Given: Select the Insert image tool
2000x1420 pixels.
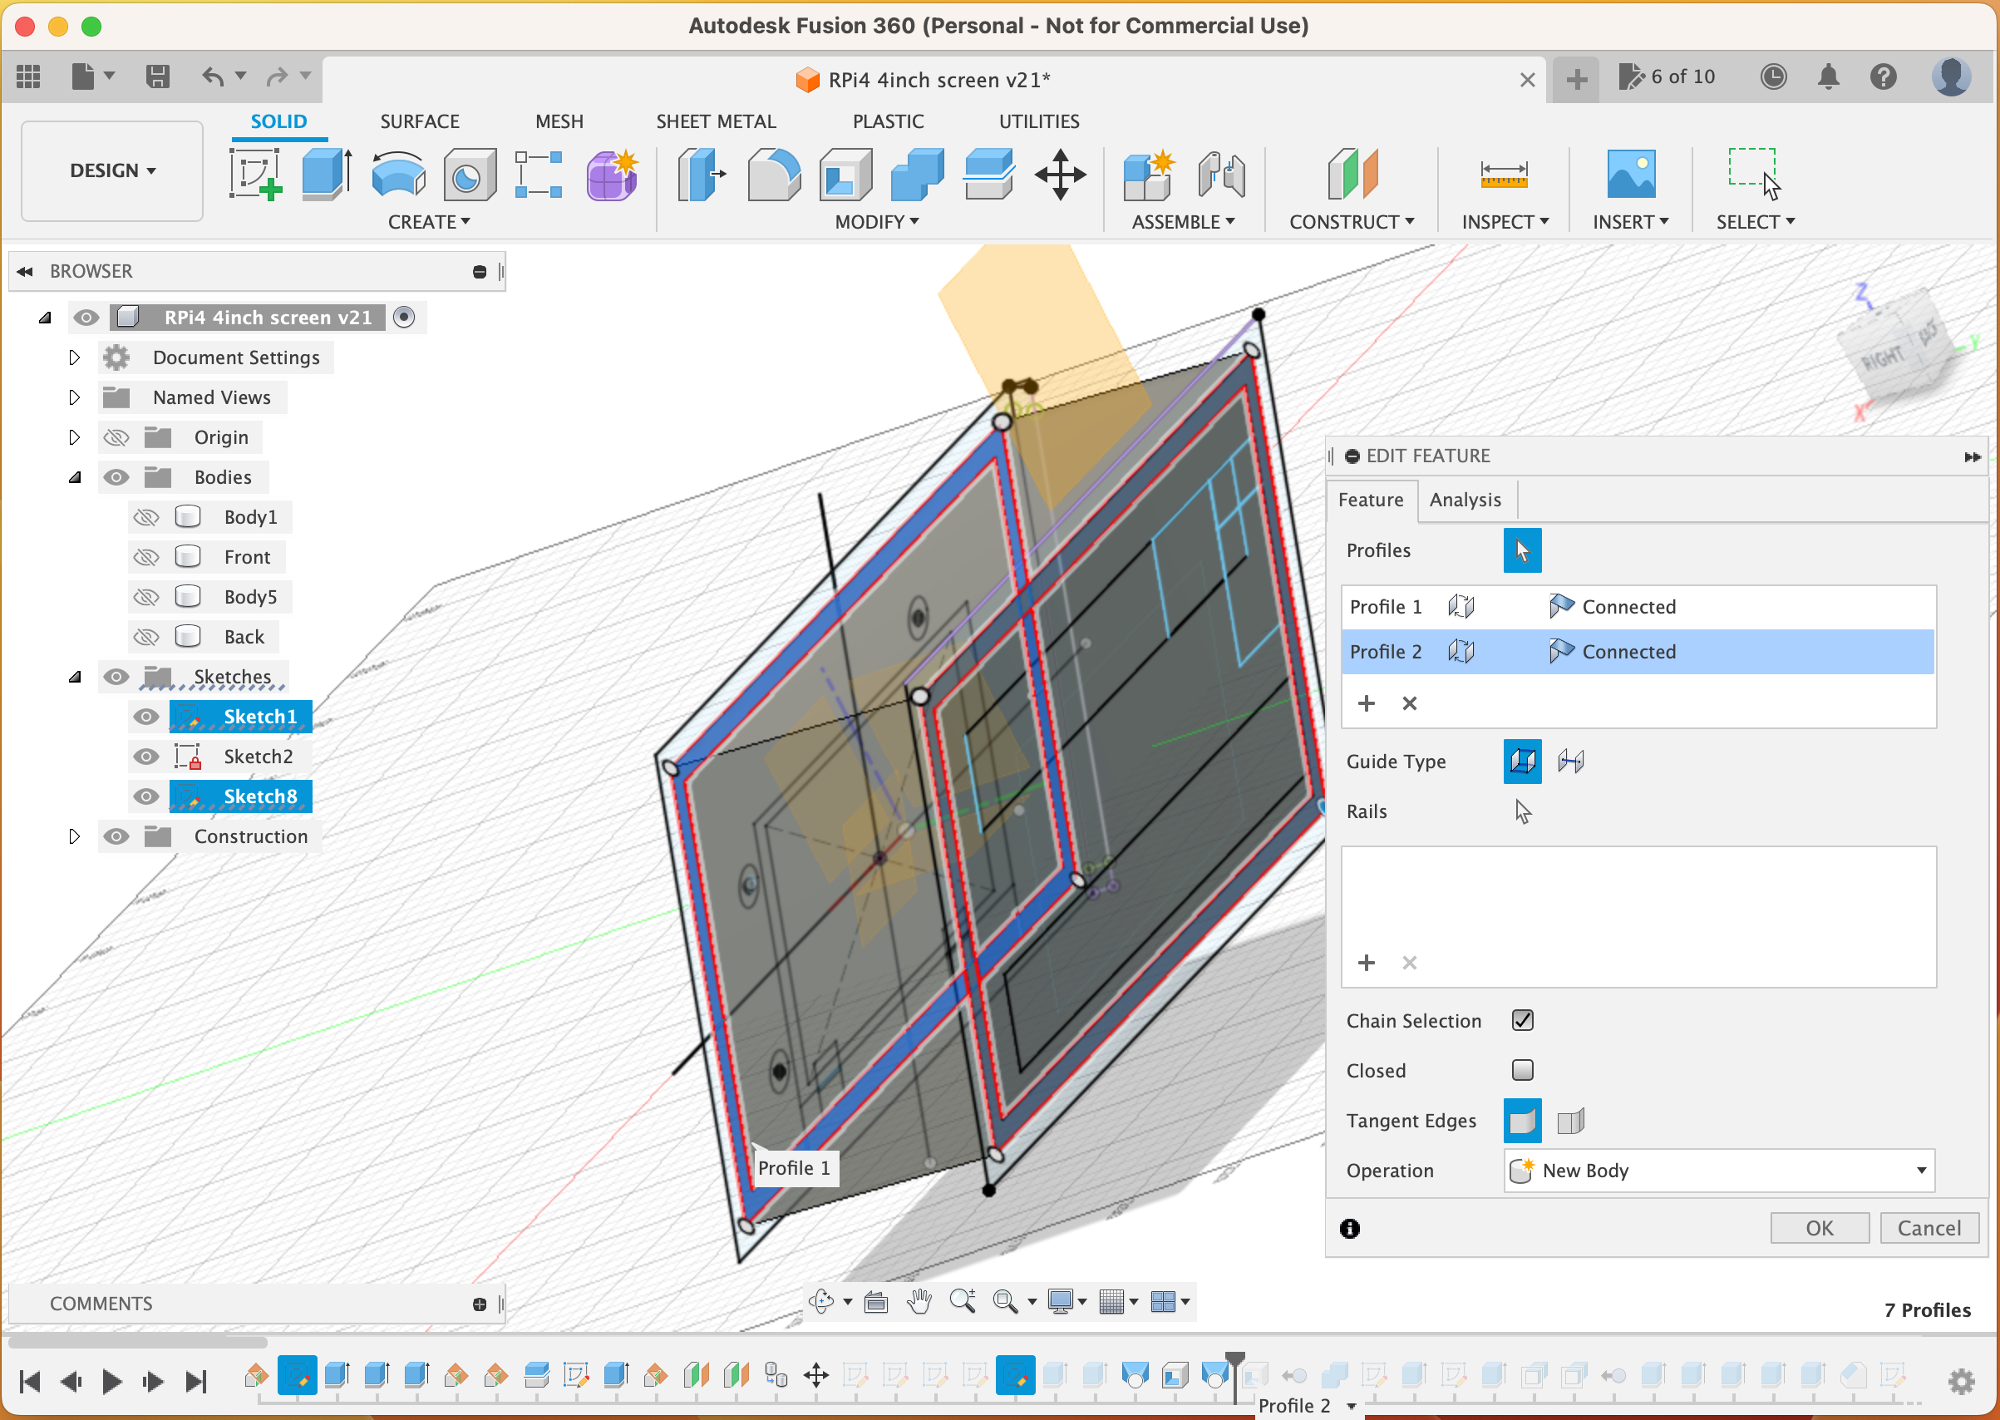Looking at the screenshot, I should tap(1630, 172).
